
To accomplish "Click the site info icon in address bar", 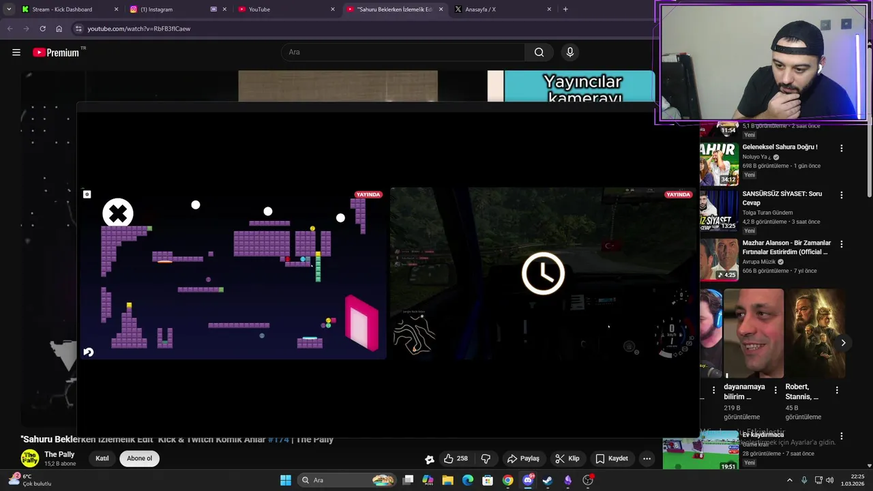I will (78, 29).
